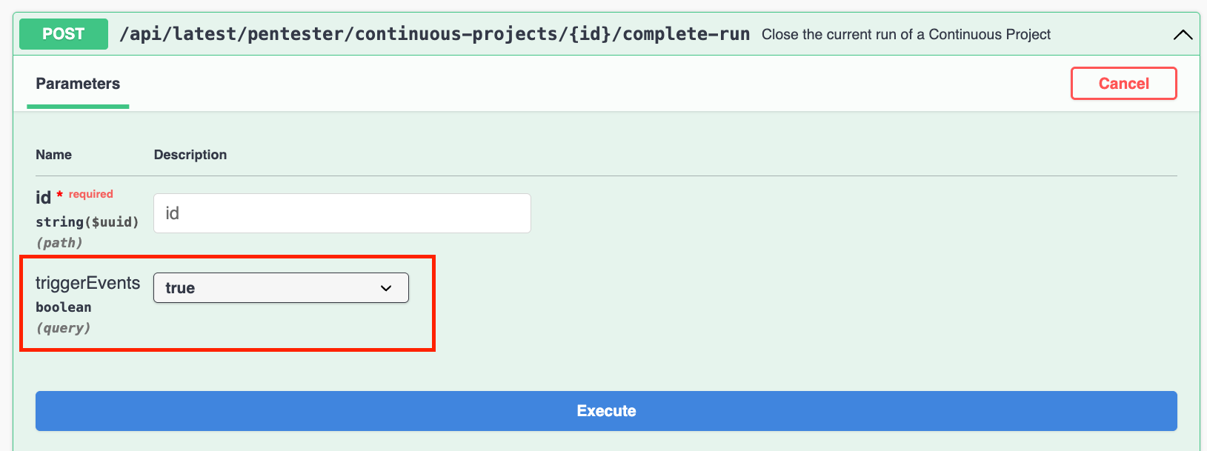The width and height of the screenshot is (1207, 451).
Task: Click the /api/latest/pentester endpoint path
Action: 434,34
